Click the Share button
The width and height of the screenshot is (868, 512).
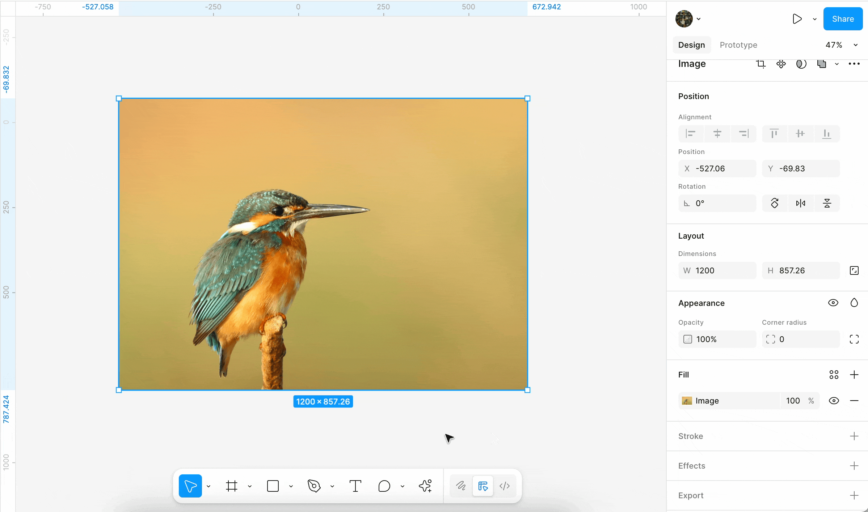pyautogui.click(x=843, y=19)
